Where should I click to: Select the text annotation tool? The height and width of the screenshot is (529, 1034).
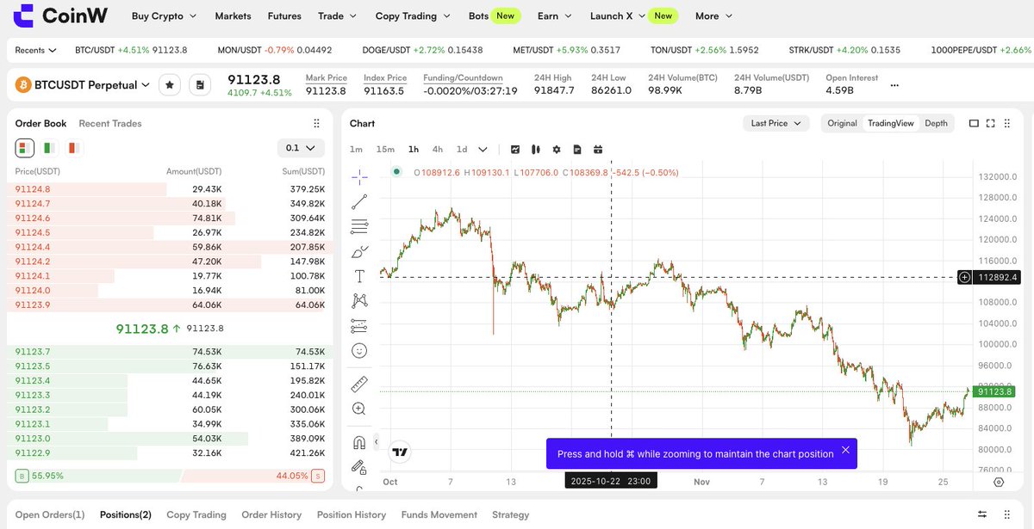pyautogui.click(x=359, y=276)
